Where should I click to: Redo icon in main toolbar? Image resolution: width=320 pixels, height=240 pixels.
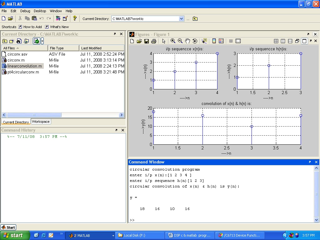tap(48, 18)
